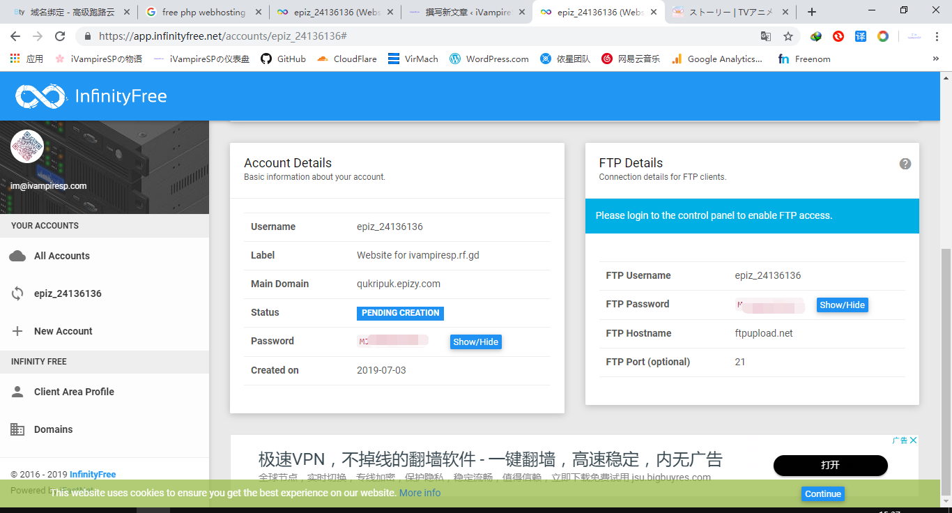Open the iVampireSPの物语 bookmark
This screenshot has width=952, height=513.
click(99, 59)
